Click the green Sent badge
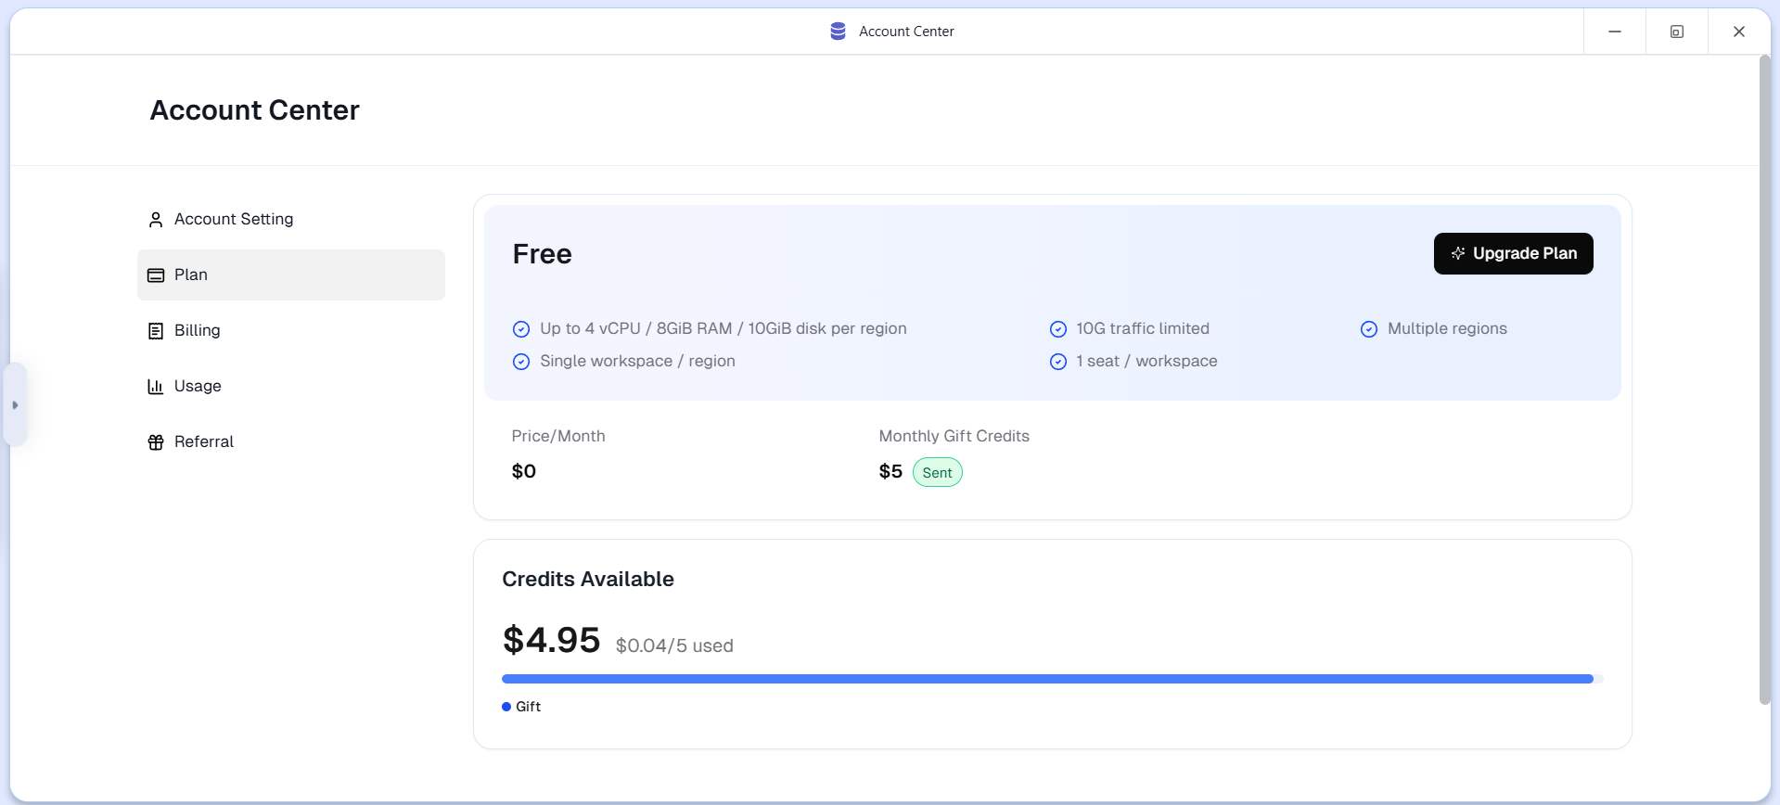Viewport: 1780px width, 805px height. tap(937, 472)
